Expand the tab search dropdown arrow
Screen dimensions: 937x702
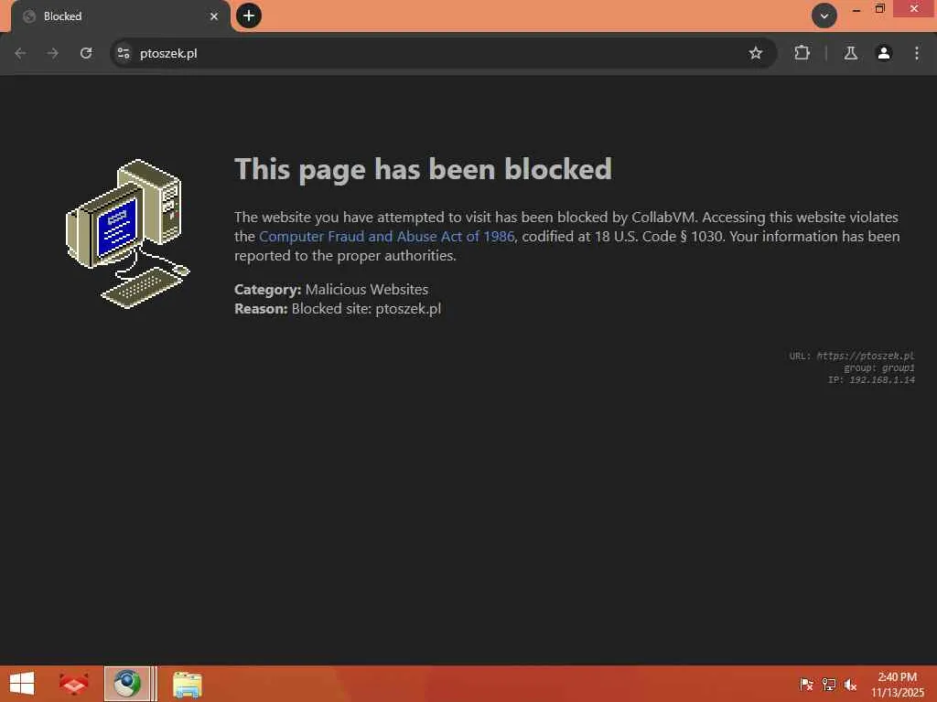coord(824,16)
